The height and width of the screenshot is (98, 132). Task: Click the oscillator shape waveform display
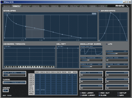coord(91,52)
